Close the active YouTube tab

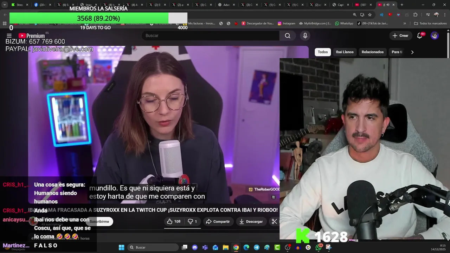pyautogui.click(x=393, y=5)
